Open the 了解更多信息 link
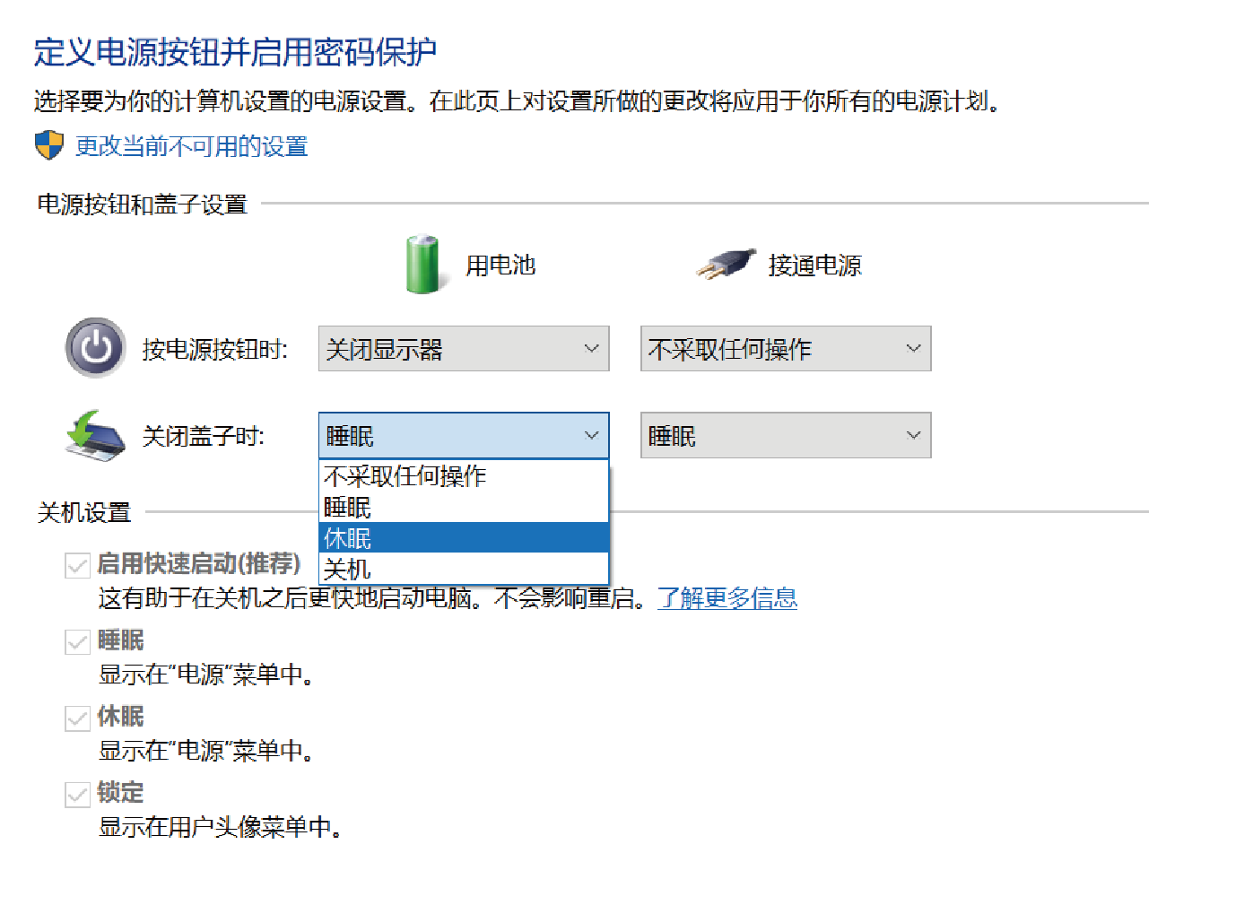This screenshot has width=1253, height=914. click(727, 598)
